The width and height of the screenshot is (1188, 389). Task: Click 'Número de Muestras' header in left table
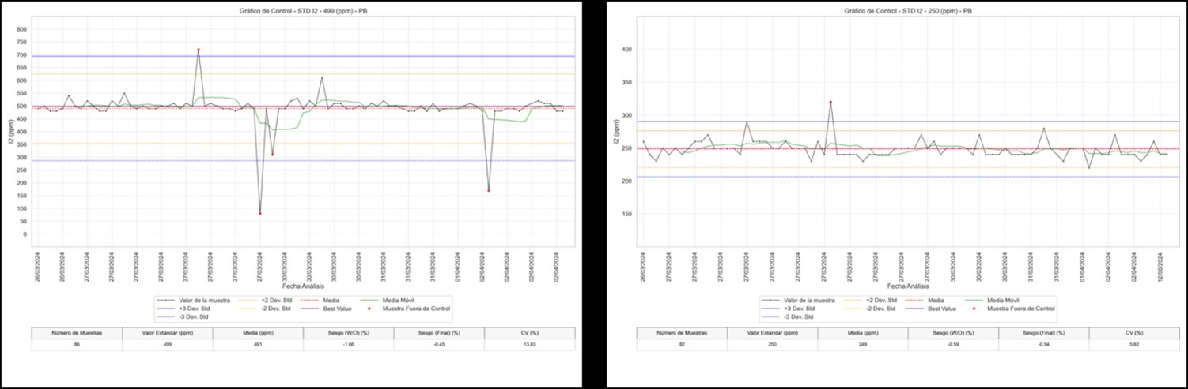click(x=77, y=334)
